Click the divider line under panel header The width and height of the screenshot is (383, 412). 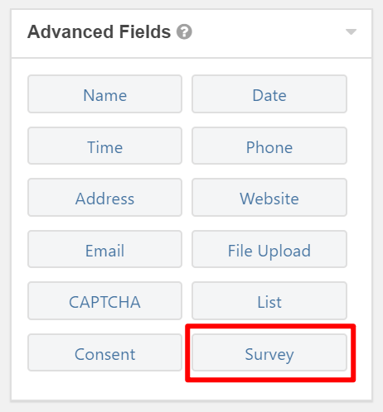pos(191,58)
